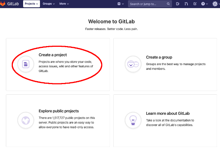Open the plus new-item dropdown
This screenshot has width=220, height=151.
[121, 4]
